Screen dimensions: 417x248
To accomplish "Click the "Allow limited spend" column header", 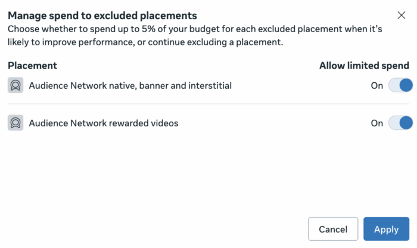I will [364, 66].
